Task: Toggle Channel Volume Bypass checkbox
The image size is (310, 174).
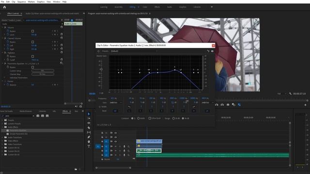Action: tap(32, 42)
